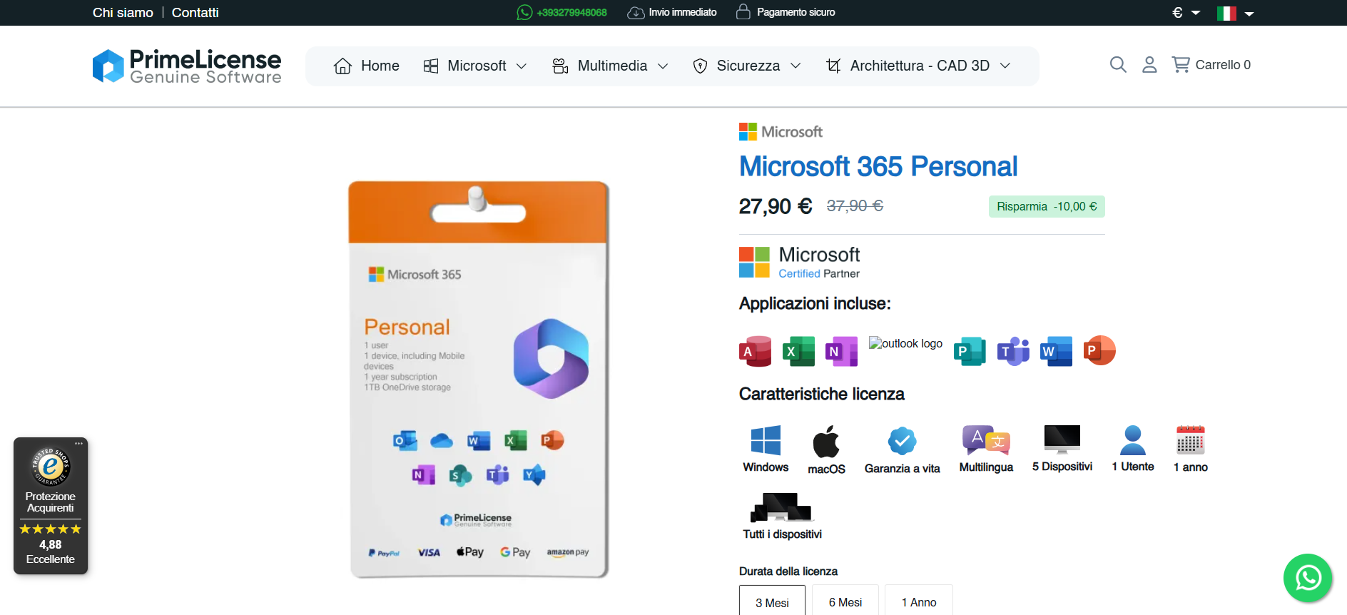The width and height of the screenshot is (1347, 615).
Task: Pick the 1 Anno license duration
Action: 918,602
